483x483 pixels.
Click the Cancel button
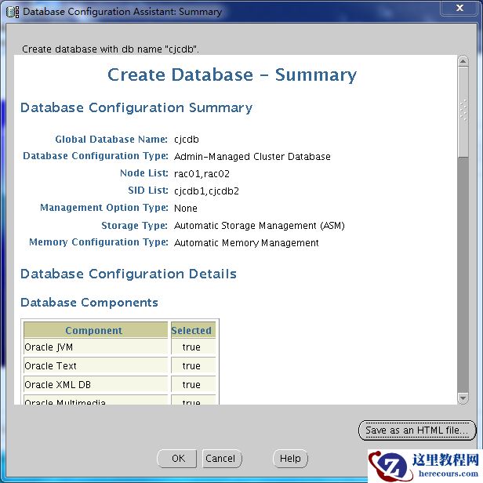[x=222, y=459]
